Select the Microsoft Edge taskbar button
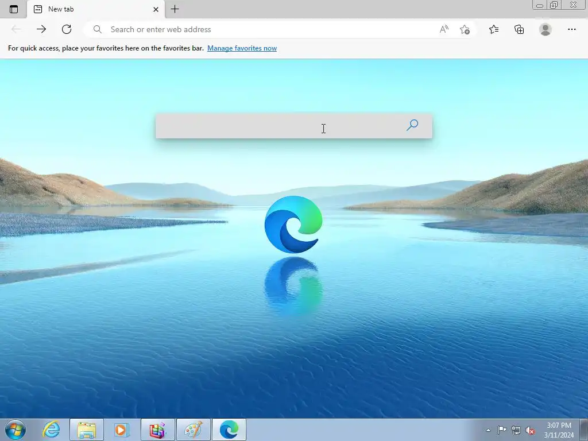Viewport: 588px width, 441px height. pyautogui.click(x=229, y=430)
